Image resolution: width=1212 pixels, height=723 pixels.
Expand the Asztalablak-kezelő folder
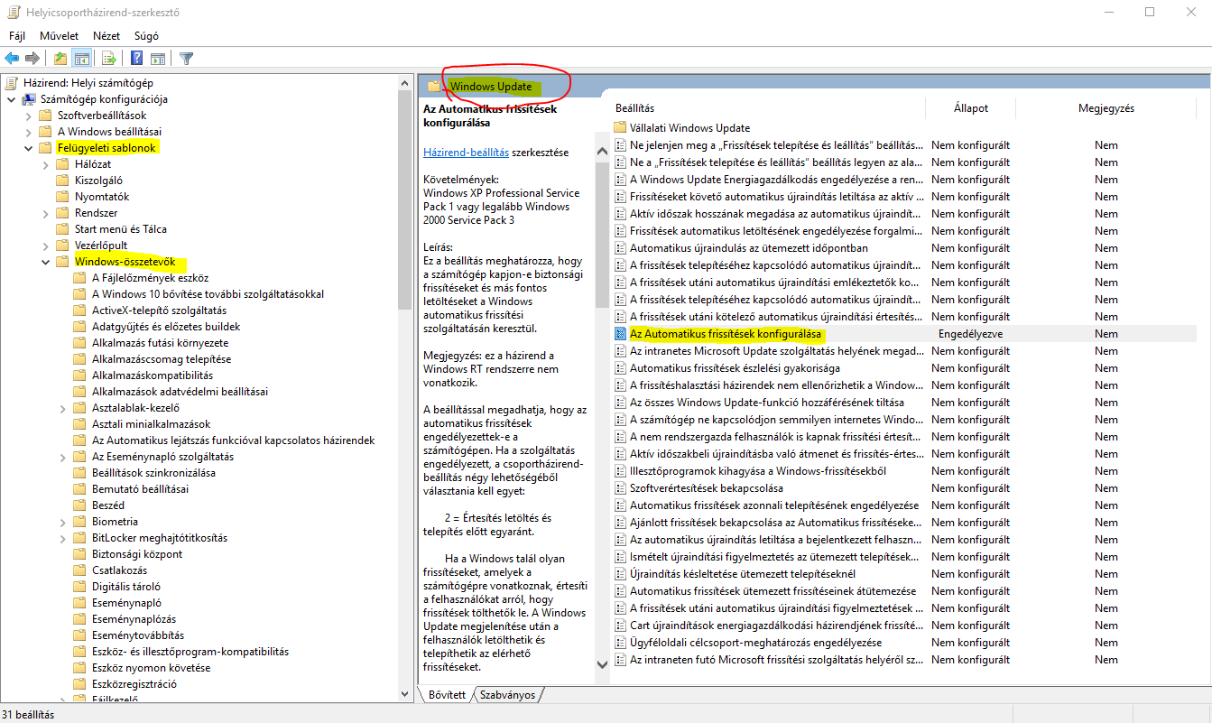(63, 408)
